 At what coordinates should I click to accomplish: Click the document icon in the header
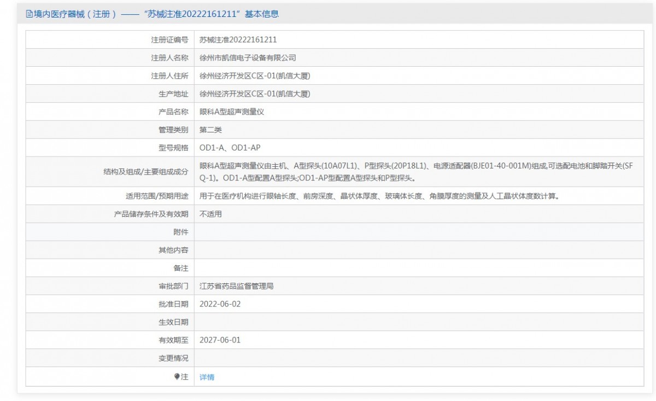(30, 14)
